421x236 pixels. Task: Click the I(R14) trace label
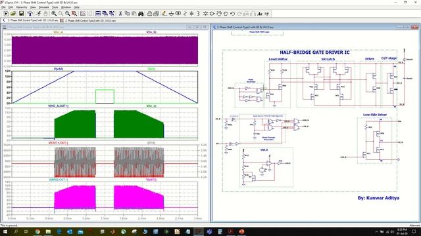[151, 143]
